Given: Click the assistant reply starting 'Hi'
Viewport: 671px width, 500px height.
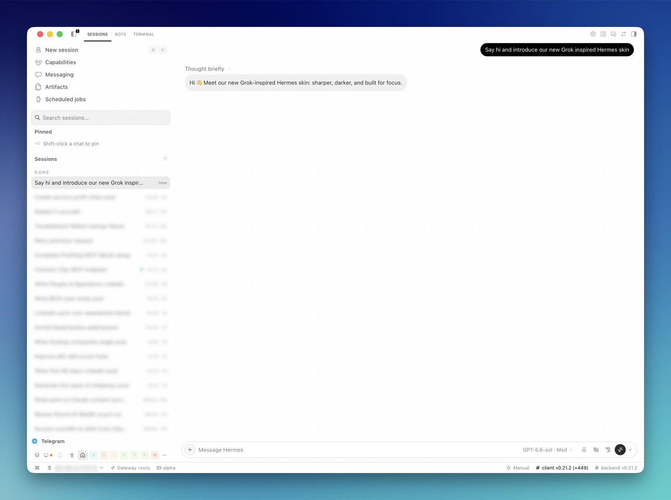Looking at the screenshot, I should pos(296,83).
